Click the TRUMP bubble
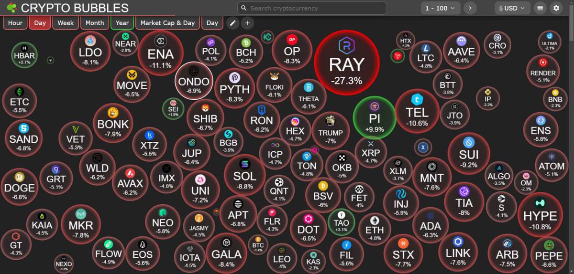The height and width of the screenshot is (274, 574). pos(330,131)
